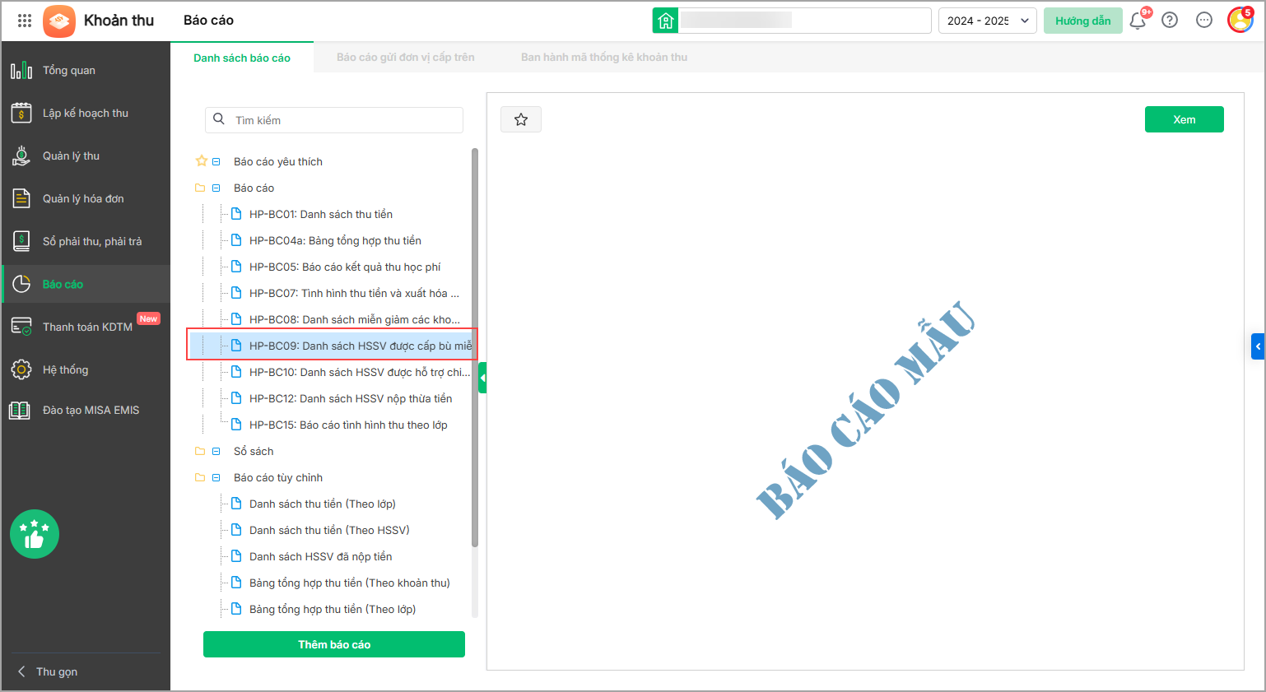Switch to Báo cáo gửi đơn vị cấp trên tab
1266x692 pixels.
pyautogui.click(x=405, y=58)
